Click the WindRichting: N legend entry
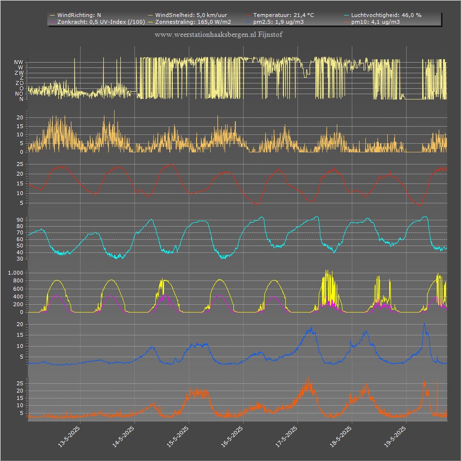461x461 pixels. click(x=76, y=15)
